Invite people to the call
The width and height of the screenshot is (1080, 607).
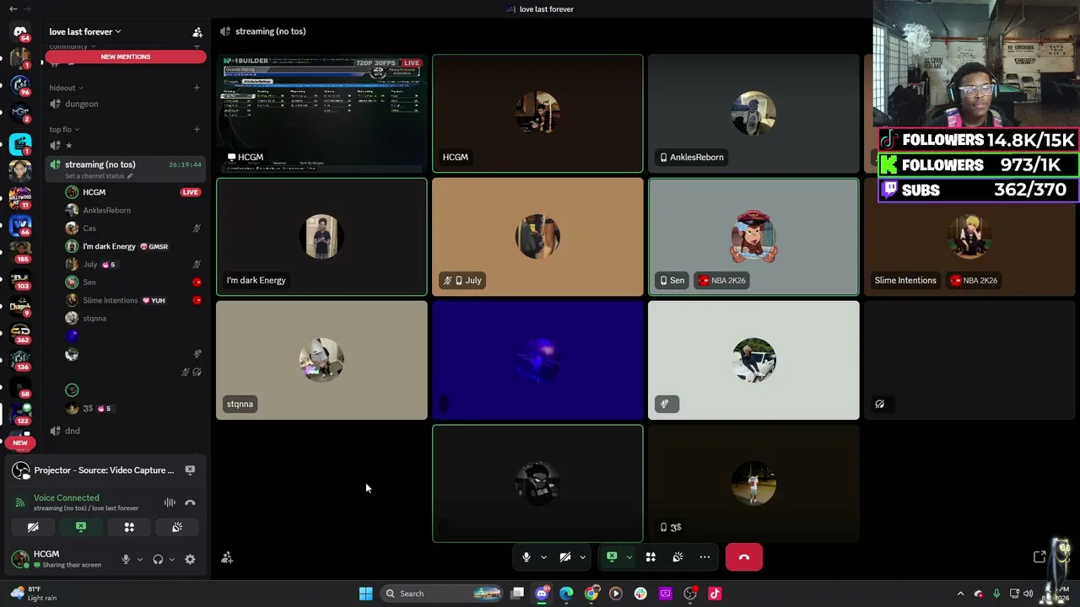[x=227, y=557]
